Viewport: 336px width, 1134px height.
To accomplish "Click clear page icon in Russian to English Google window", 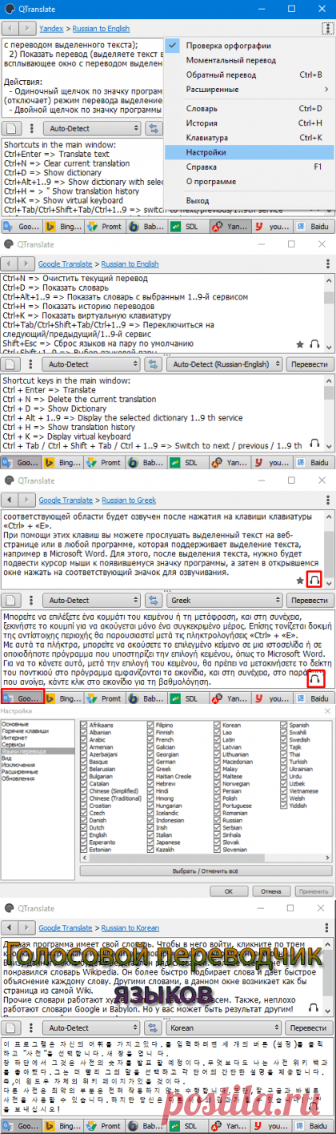I will coord(12,364).
